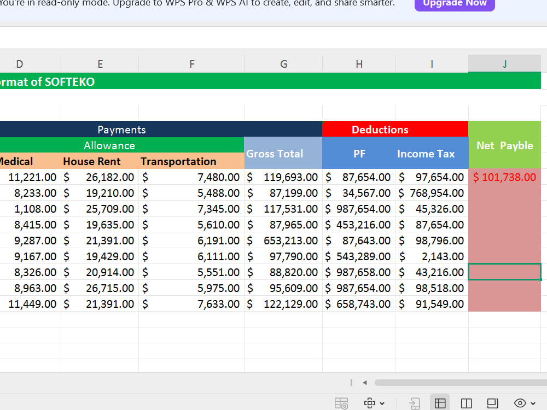Click the Net Payble header cell
The width and height of the screenshot is (547, 410).
504,145
